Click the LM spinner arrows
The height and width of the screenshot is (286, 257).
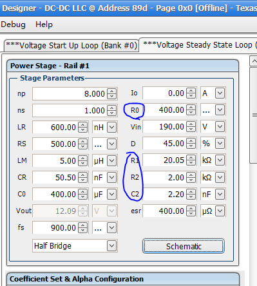(82, 161)
